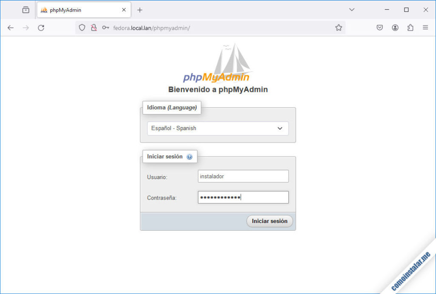The height and width of the screenshot is (294, 436).
Task: Click the tracking protection shield icon
Action: pos(81,28)
